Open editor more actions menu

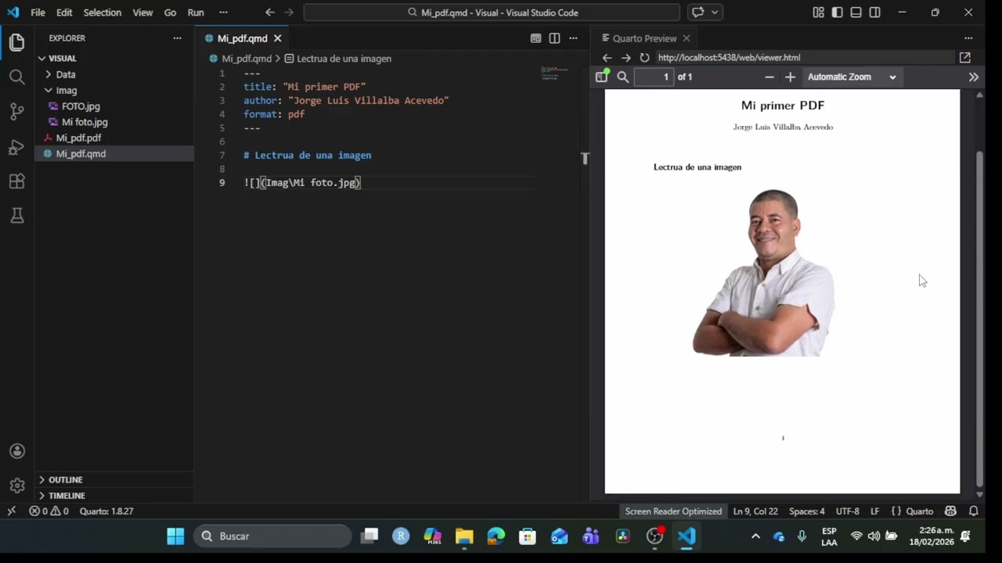(573, 38)
